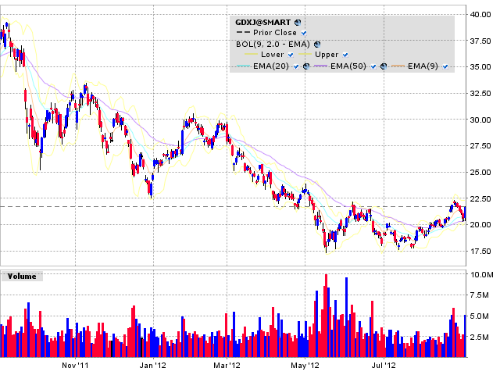Screen dimensions: 500x375
Task: Click the 7.5M volume axis label
Action: (479, 295)
